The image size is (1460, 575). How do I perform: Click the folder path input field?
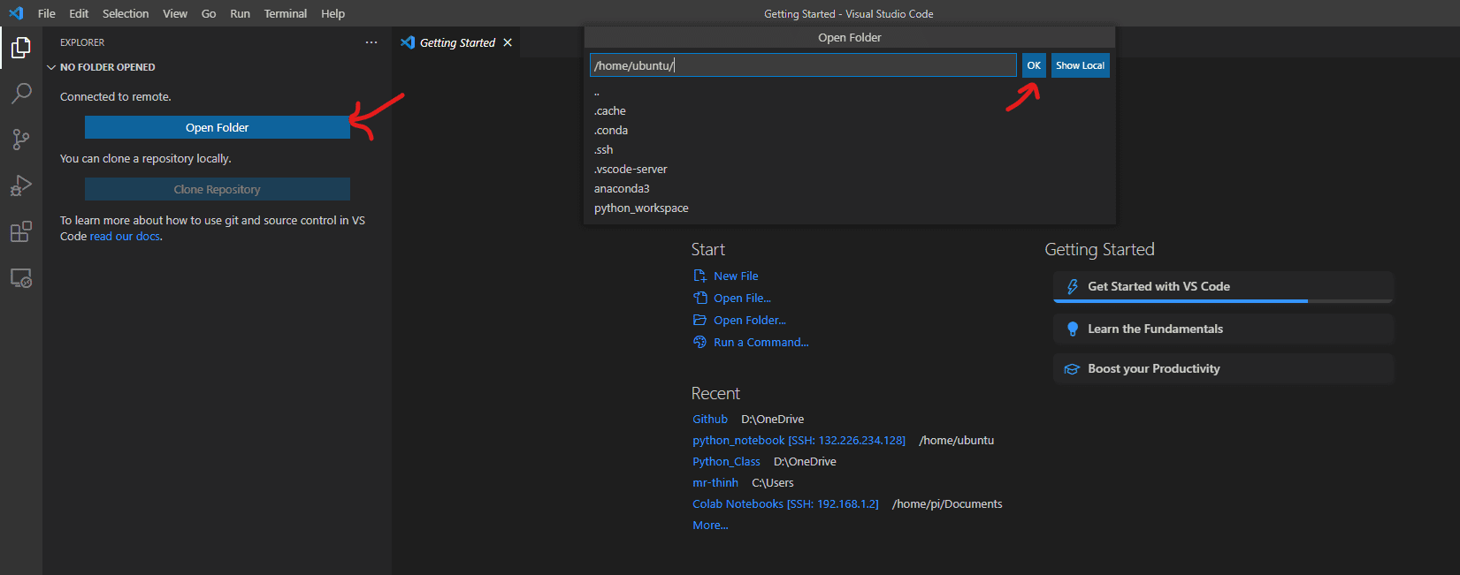803,65
